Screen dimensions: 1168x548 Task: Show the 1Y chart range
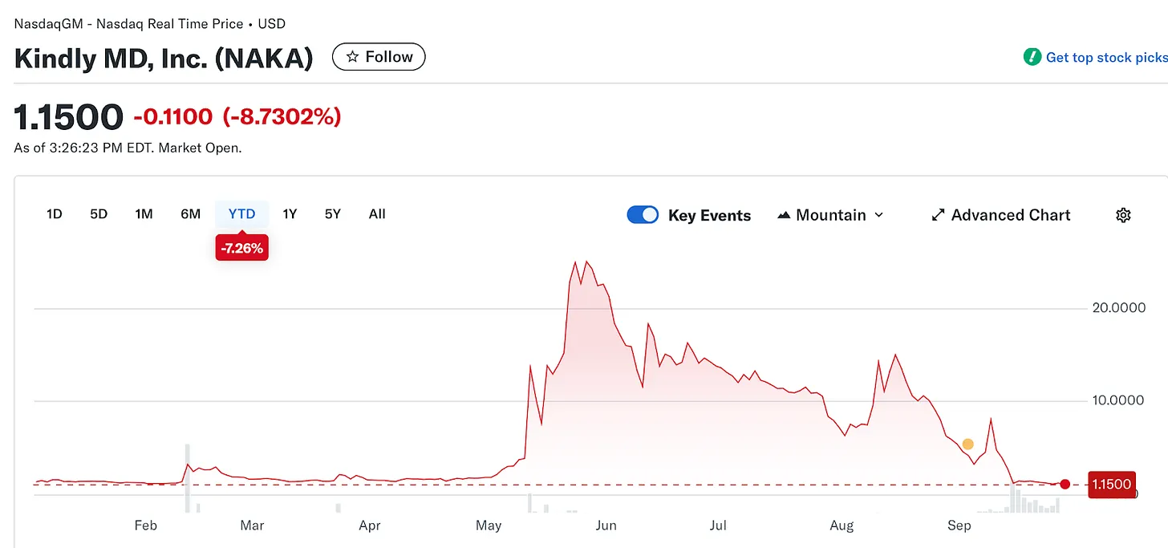pos(290,214)
